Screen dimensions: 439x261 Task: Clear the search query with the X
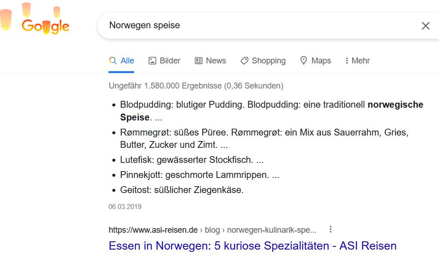click(425, 26)
